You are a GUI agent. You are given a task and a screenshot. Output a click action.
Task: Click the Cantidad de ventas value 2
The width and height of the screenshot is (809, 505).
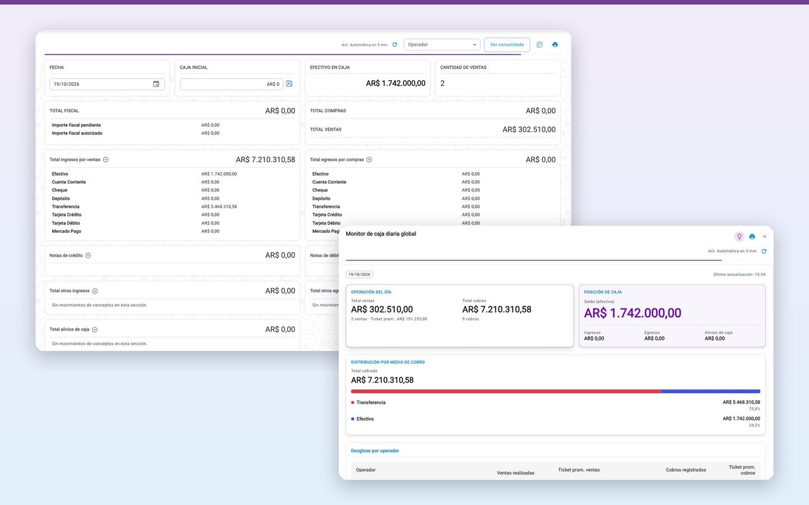(x=443, y=84)
